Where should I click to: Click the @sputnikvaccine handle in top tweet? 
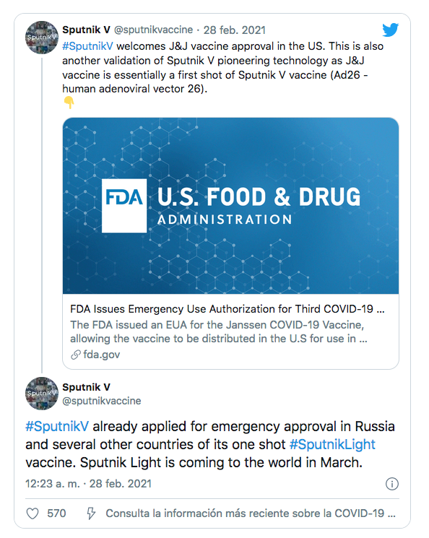tap(153, 30)
